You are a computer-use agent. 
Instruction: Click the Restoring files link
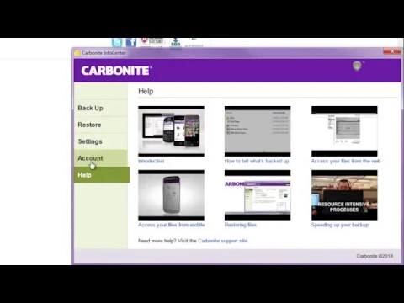240,225
